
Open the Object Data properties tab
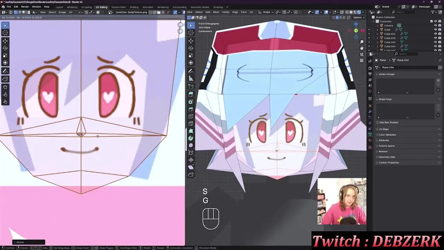pos(370,134)
